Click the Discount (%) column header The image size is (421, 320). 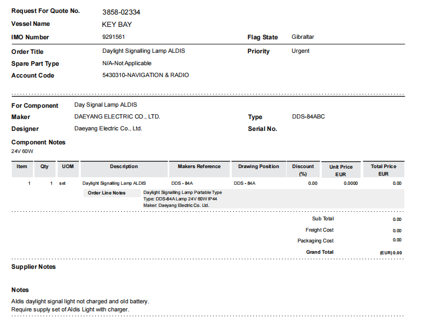click(303, 170)
